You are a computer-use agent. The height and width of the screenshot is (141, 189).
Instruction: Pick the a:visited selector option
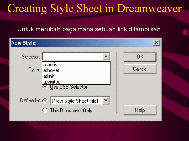[76, 82]
